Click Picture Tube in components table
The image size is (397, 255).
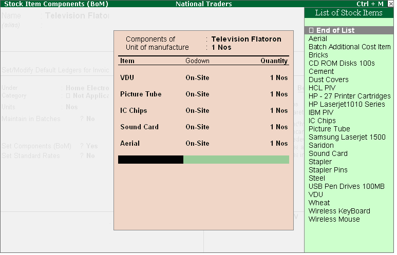(141, 94)
